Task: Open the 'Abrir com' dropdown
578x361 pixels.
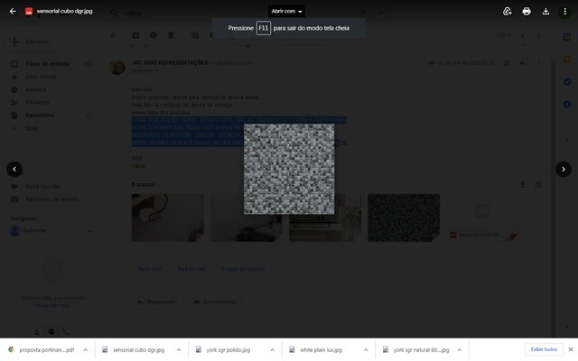Action: tap(286, 12)
